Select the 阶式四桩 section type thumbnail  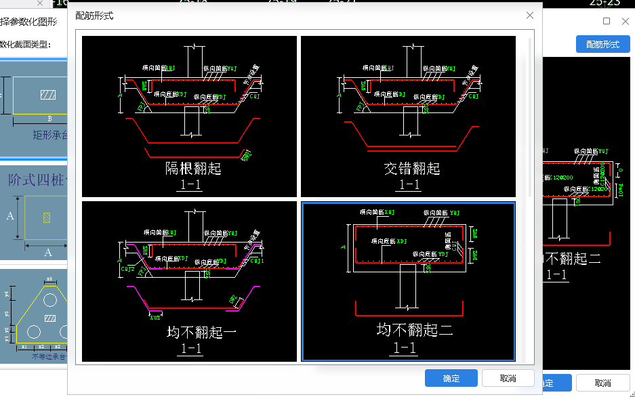pyautogui.click(x=34, y=213)
